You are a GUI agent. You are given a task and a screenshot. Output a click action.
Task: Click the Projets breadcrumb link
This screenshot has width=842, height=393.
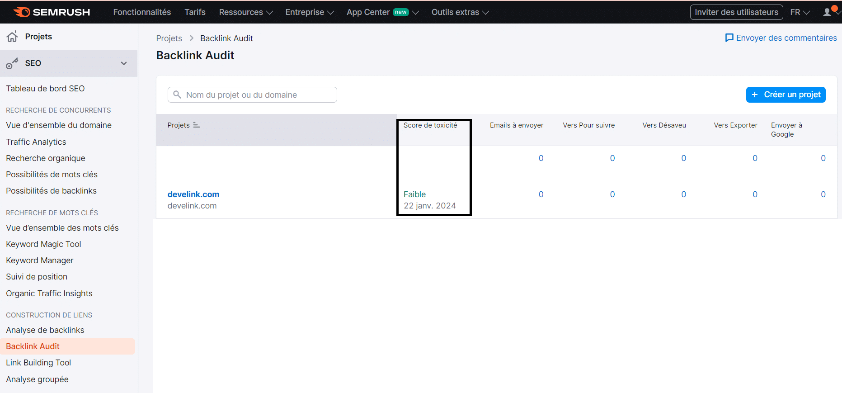169,38
